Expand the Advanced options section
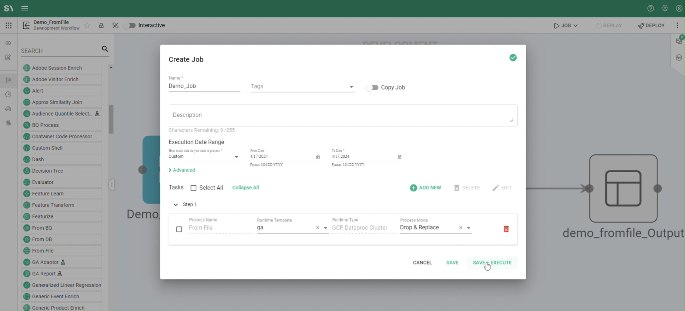This screenshot has width=685, height=311. 182,170
